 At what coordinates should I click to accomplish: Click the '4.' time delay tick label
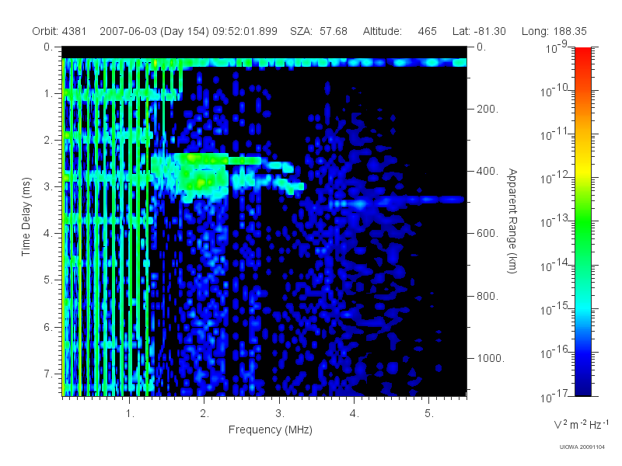48,234
